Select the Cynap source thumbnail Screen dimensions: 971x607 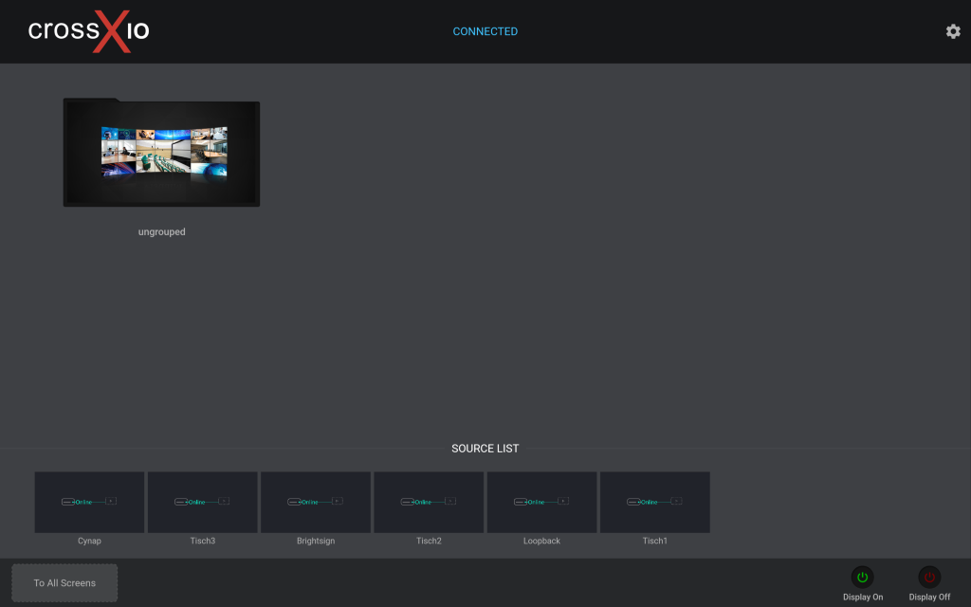[89, 502]
